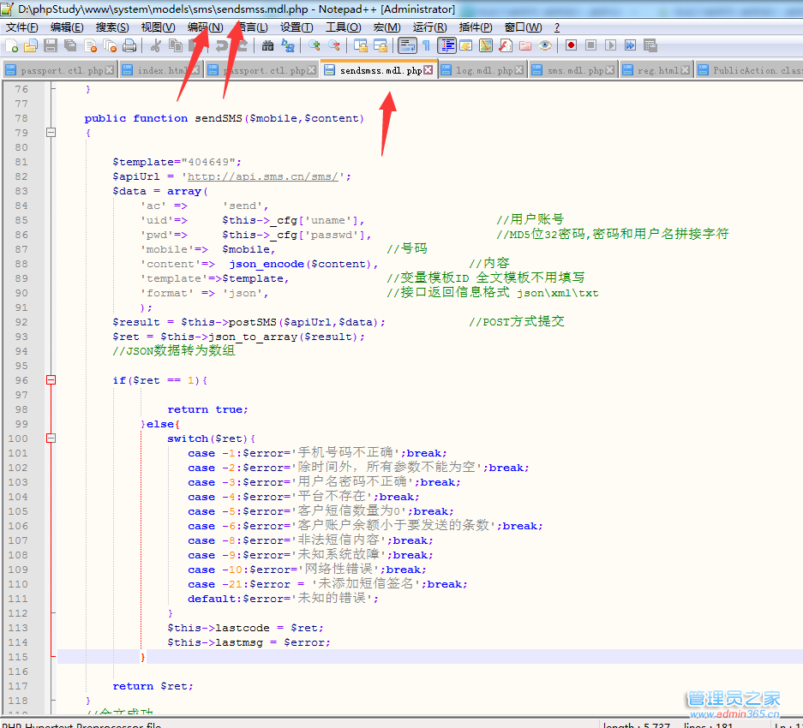Run macro multiple times icon

click(630, 45)
